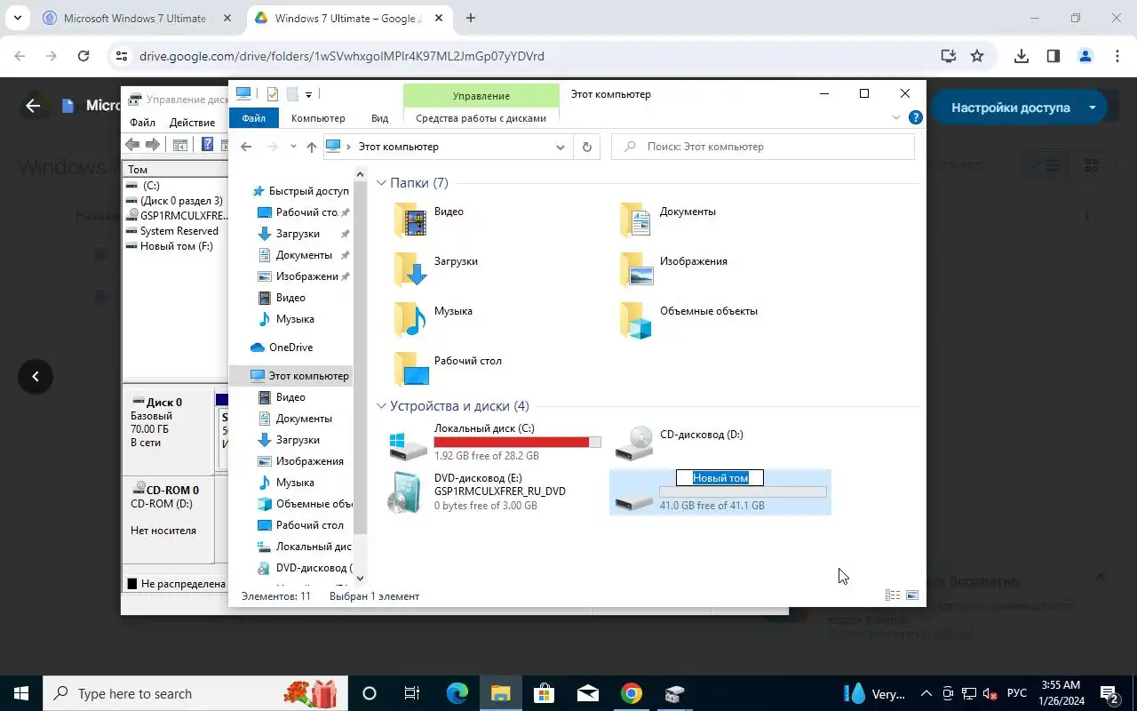Click the Properties icon in Explorer's quick access toolbar

tap(273, 94)
